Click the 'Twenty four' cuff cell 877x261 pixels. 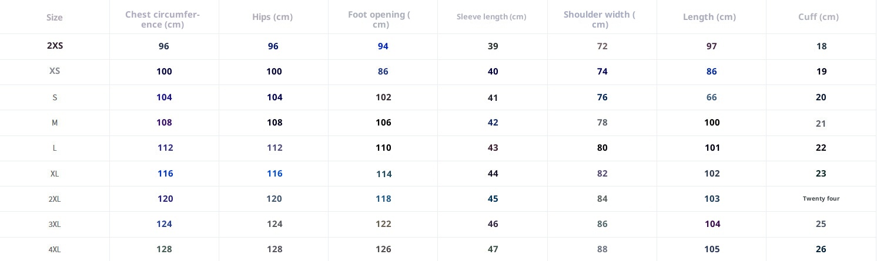click(821, 199)
